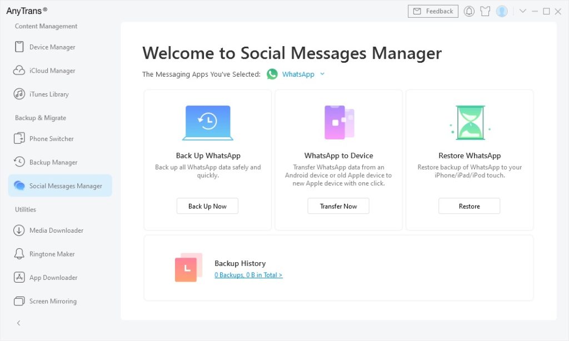Screen dimensions: 569x341
Task: Click the Back Up WhatsApp laptop illustration
Action: tap(208, 123)
